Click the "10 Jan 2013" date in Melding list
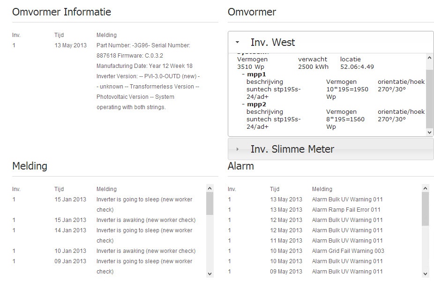Screen dimensions: 434x288 [x=70, y=251]
